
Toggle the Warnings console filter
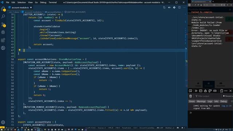pyautogui.click(x=201, y=102)
